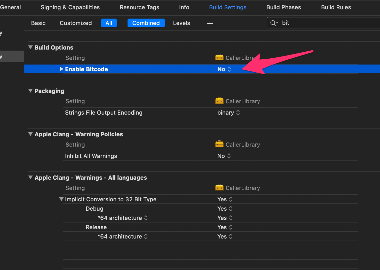Switch to Levels view mode

[x=181, y=23]
